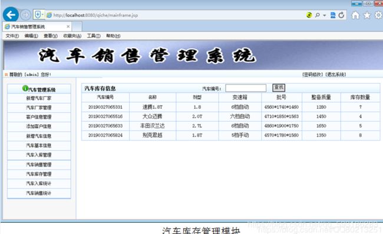Click the [密码修改] link
Viewport: 383px width, 234px height.
click(x=313, y=74)
